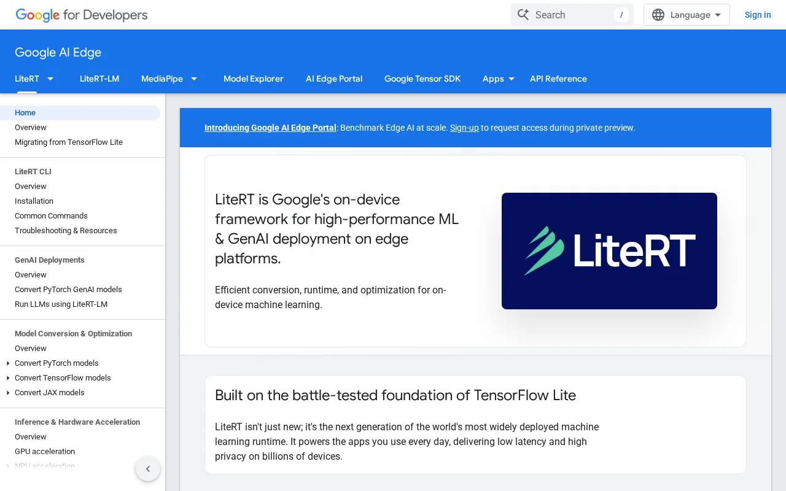Open Introducing Google AI Edge Portal link
This screenshot has width=786, height=491.
click(x=270, y=128)
